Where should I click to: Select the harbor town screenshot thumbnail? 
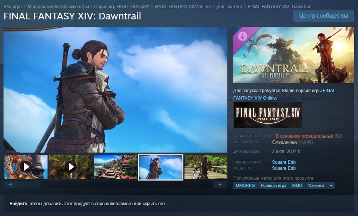click(116, 167)
